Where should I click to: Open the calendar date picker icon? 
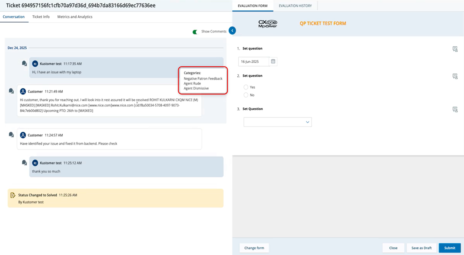click(x=273, y=62)
